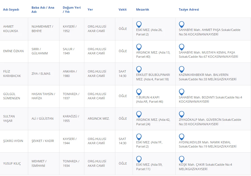Open Kazımkarabekir condolence address map pin
This screenshot has width=251, height=176.
click(x=181, y=69)
